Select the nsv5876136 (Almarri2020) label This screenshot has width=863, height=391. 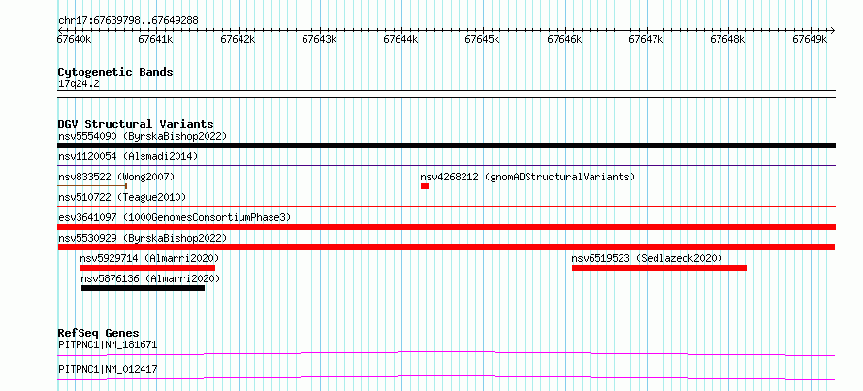pyautogui.click(x=150, y=278)
